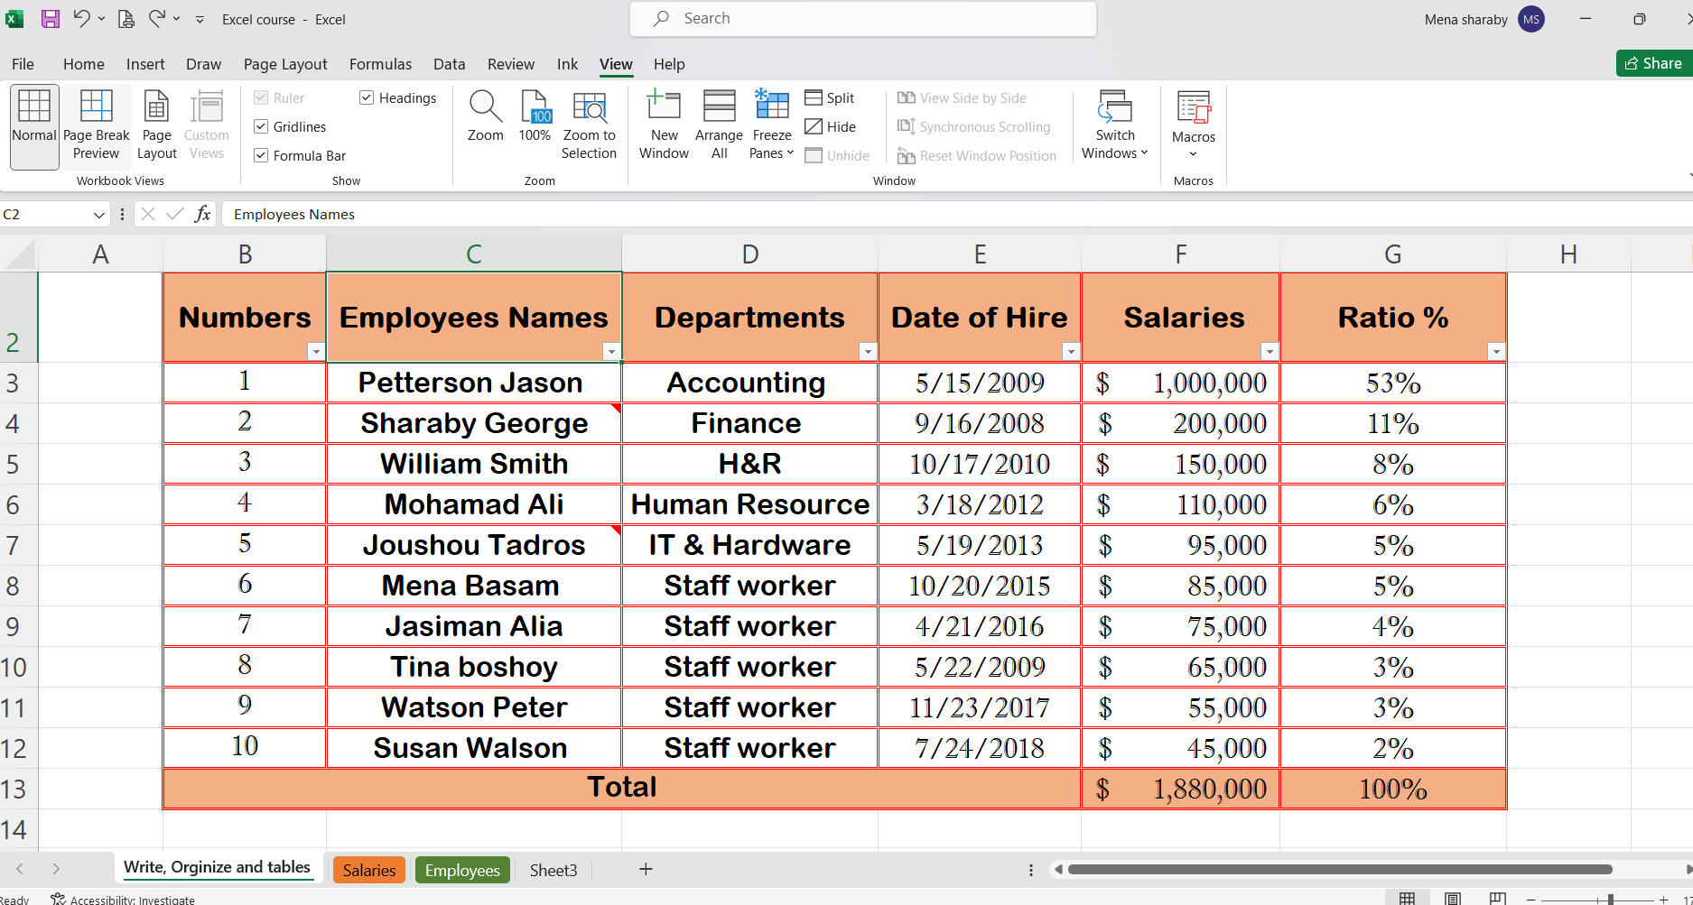The image size is (1693, 905).
Task: Open Date of Hire filter dropdown
Action: (1071, 351)
